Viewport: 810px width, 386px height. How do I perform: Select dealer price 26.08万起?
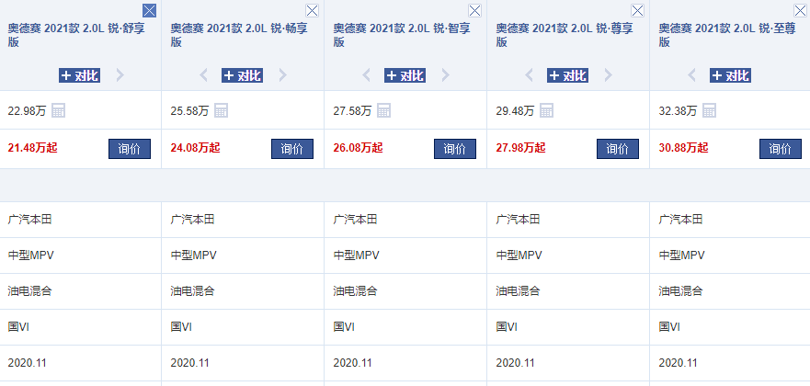coord(358,148)
